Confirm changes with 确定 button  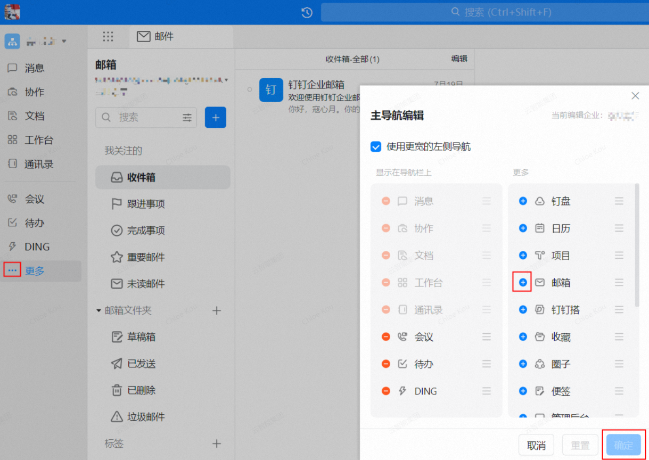coord(623,445)
